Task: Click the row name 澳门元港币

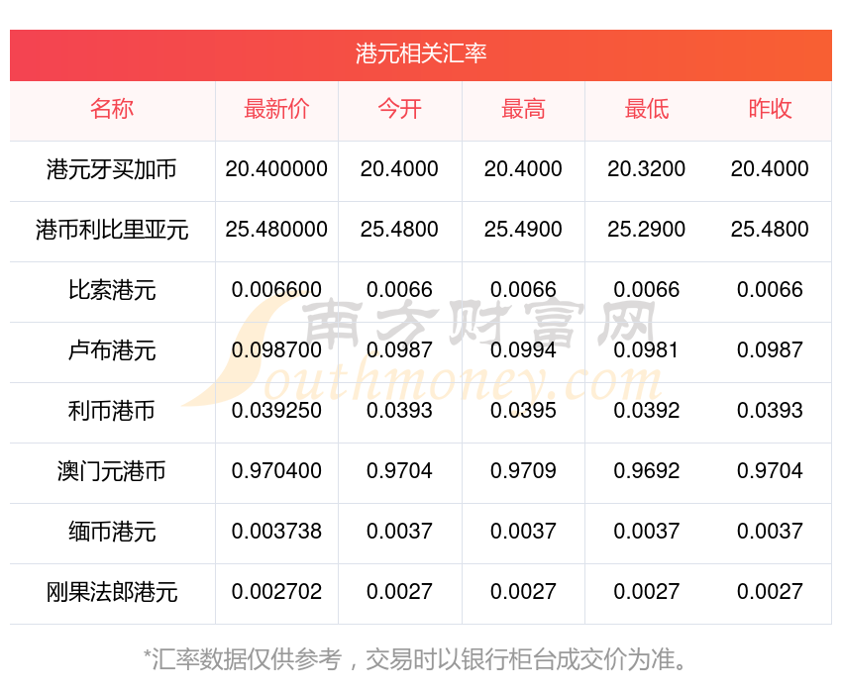Action: (x=112, y=471)
